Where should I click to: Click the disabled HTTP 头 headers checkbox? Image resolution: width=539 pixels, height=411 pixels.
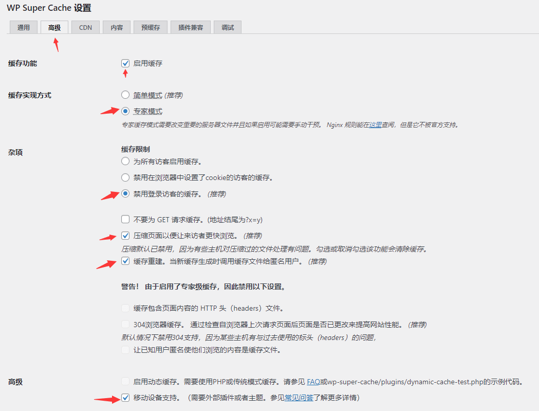point(125,308)
